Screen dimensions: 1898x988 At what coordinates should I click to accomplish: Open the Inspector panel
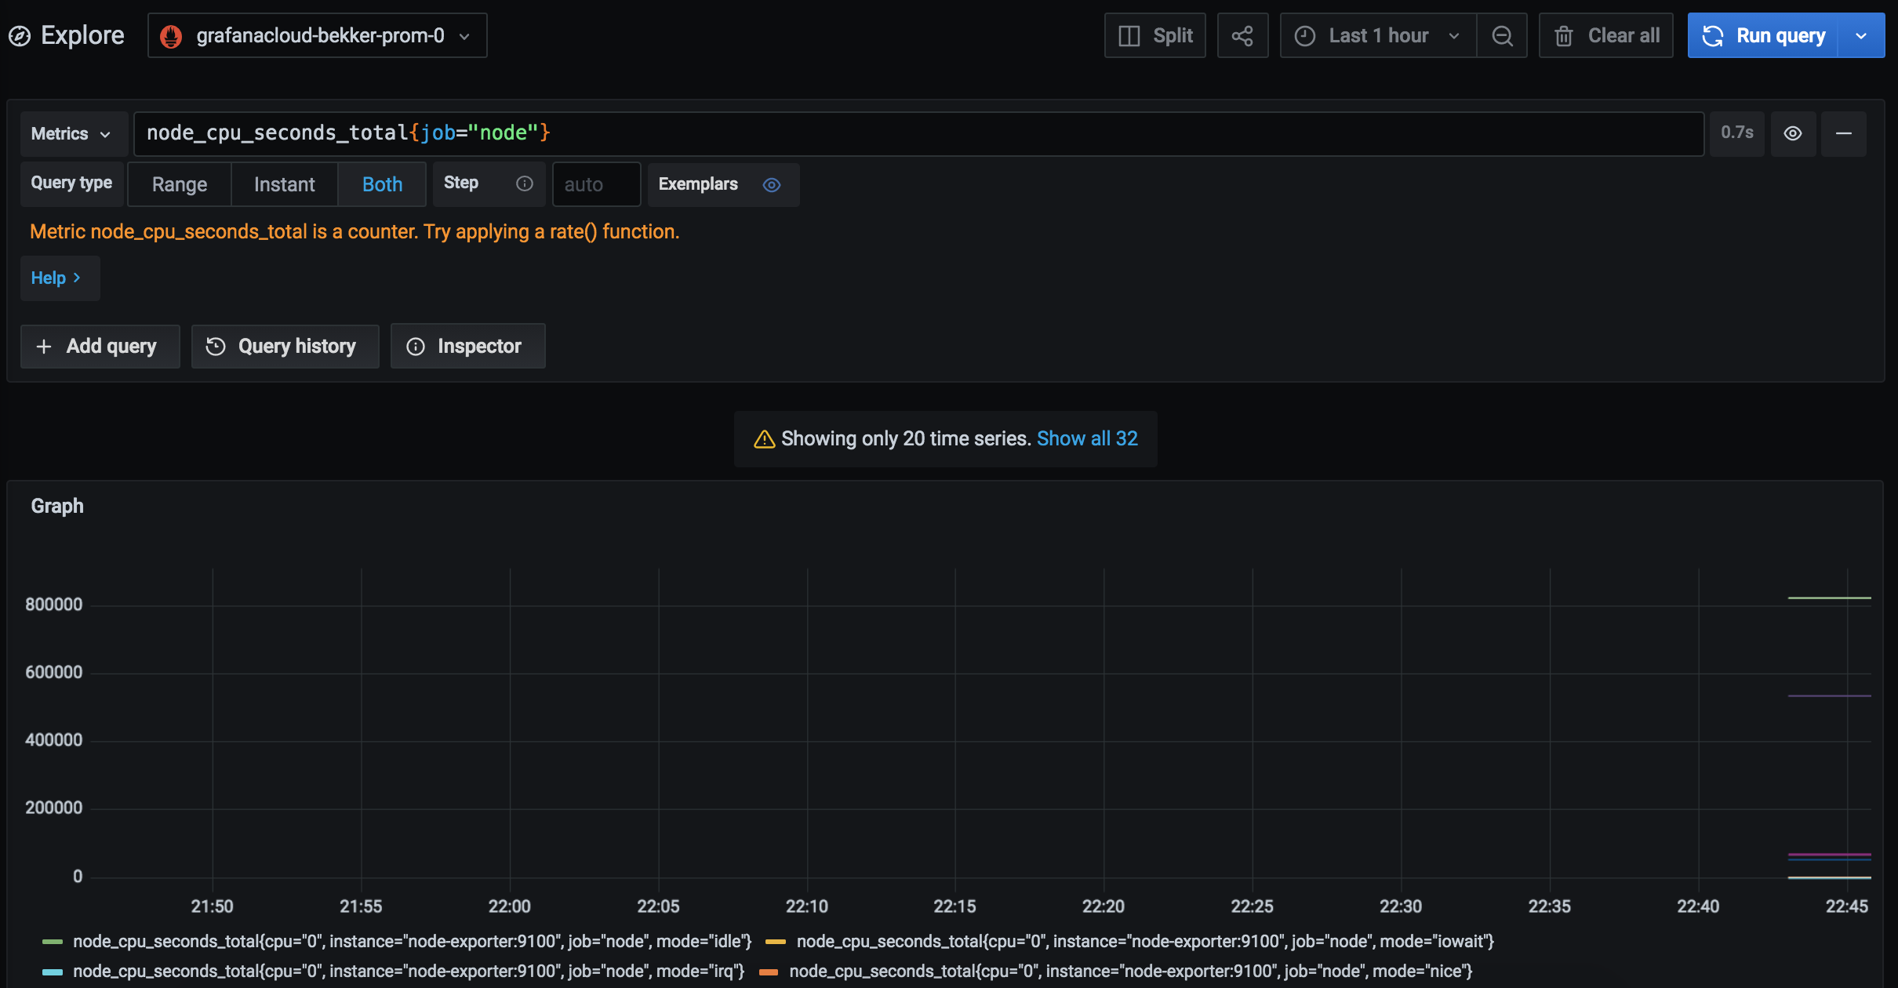point(467,346)
